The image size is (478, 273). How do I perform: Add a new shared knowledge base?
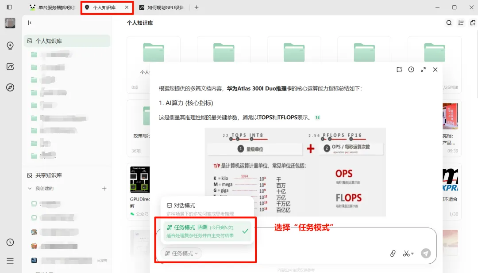click(x=104, y=188)
